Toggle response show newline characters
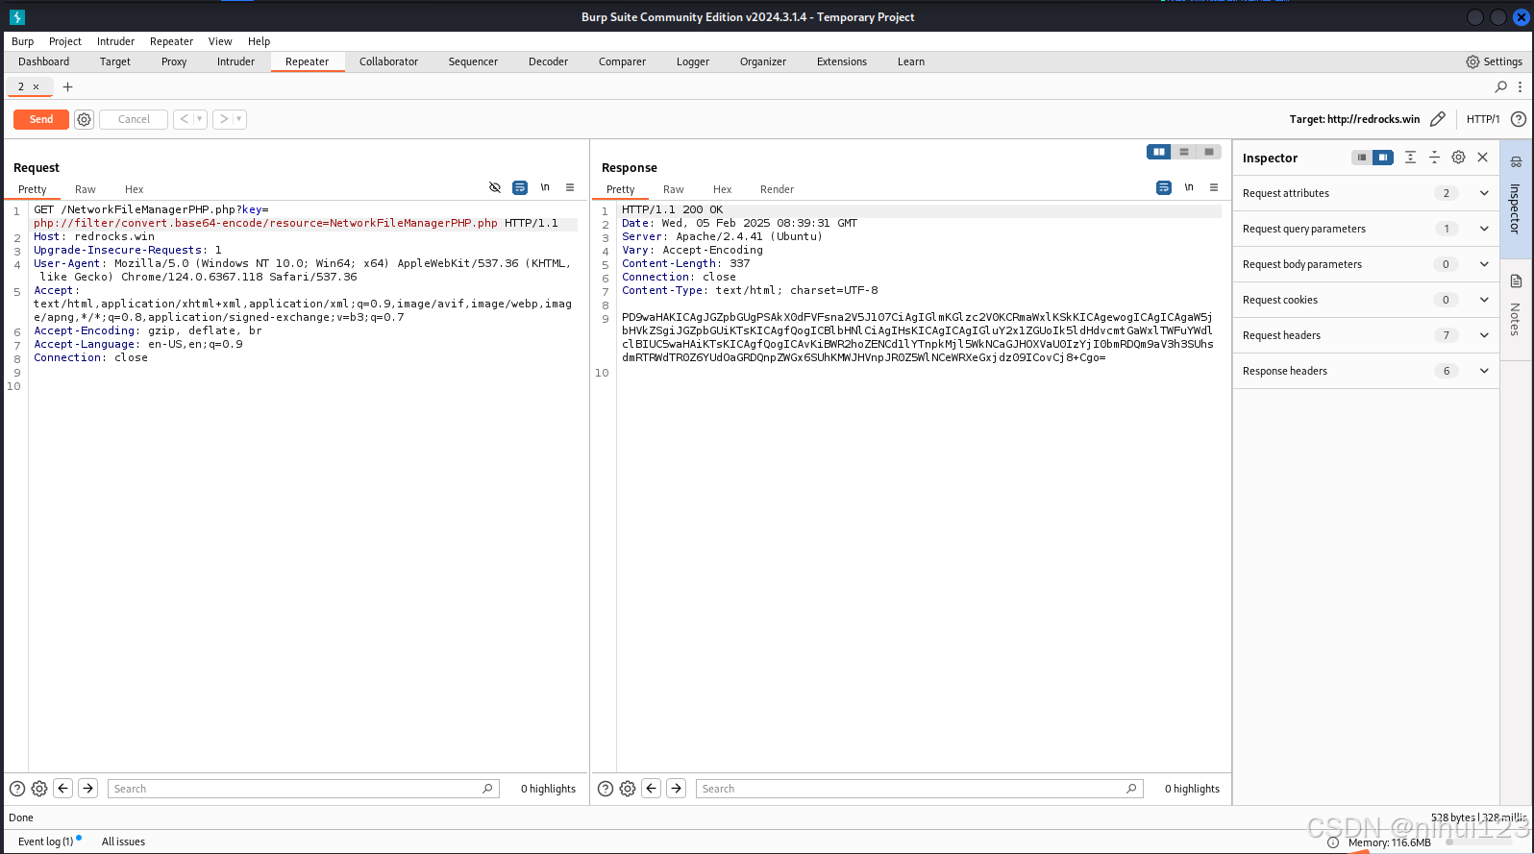Image resolution: width=1534 pixels, height=854 pixels. 1189,187
